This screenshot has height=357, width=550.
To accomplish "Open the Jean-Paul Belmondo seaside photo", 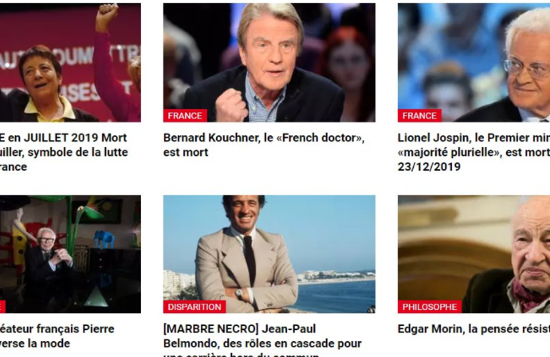I will [269, 254].
